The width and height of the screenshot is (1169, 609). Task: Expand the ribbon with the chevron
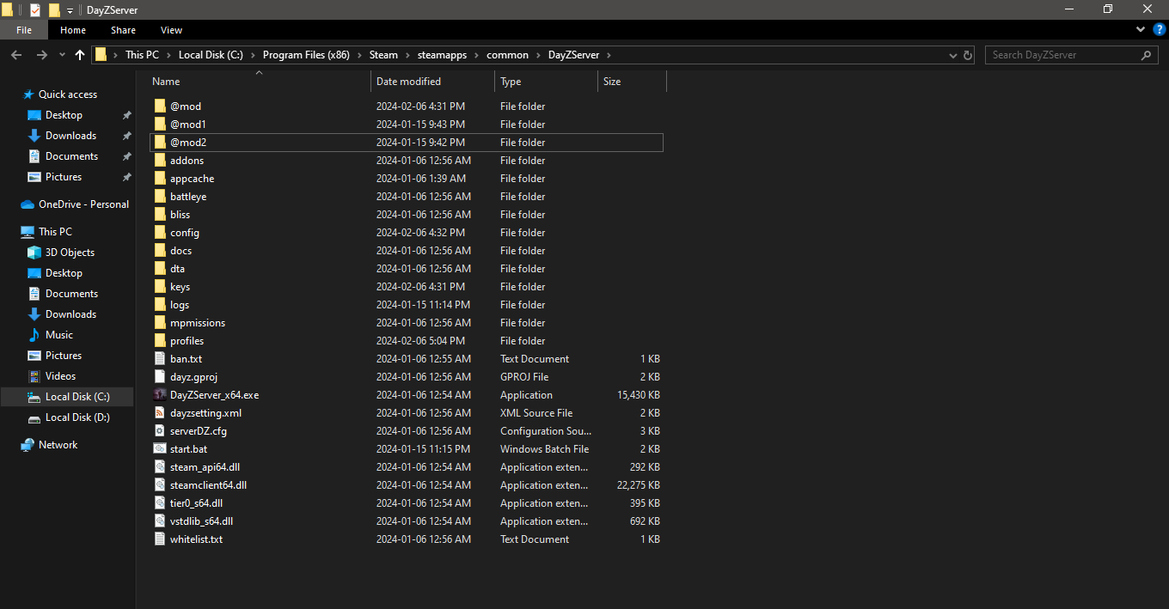1139,30
